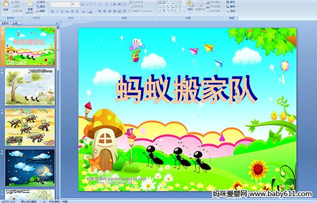The height and width of the screenshot is (203, 317).
Task: Switch to the Slides pane tab
Action: 5,23
